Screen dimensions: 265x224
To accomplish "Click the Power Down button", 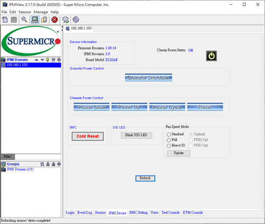I will (x=92, y=107).
